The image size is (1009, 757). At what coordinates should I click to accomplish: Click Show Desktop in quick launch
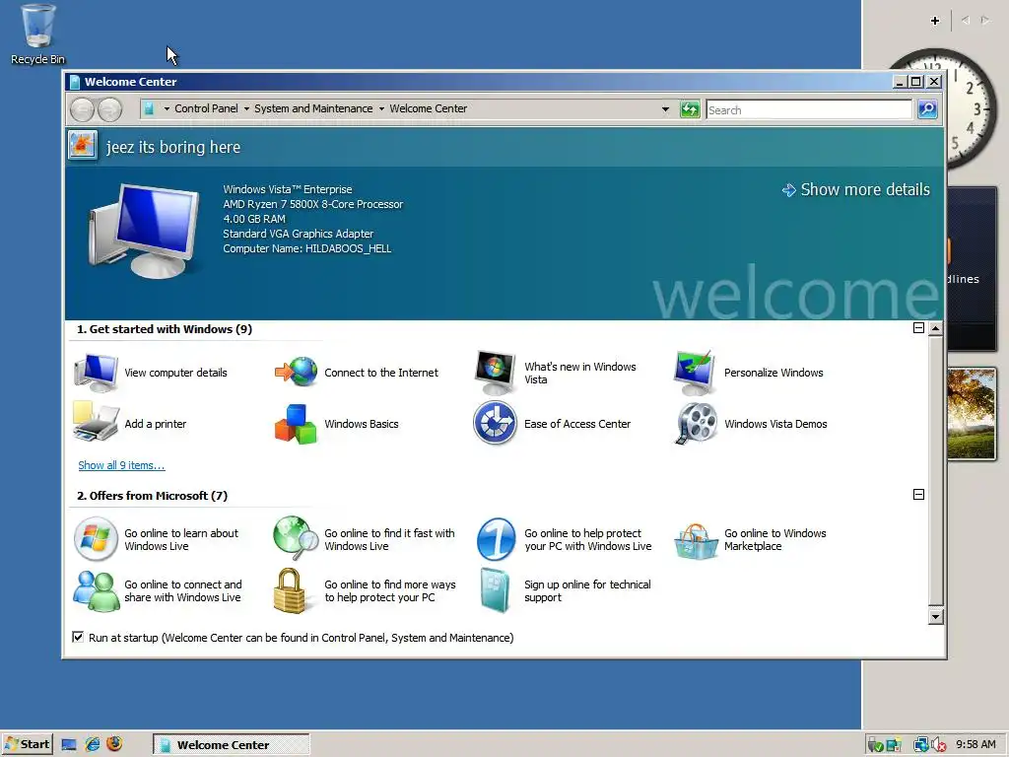click(x=69, y=745)
